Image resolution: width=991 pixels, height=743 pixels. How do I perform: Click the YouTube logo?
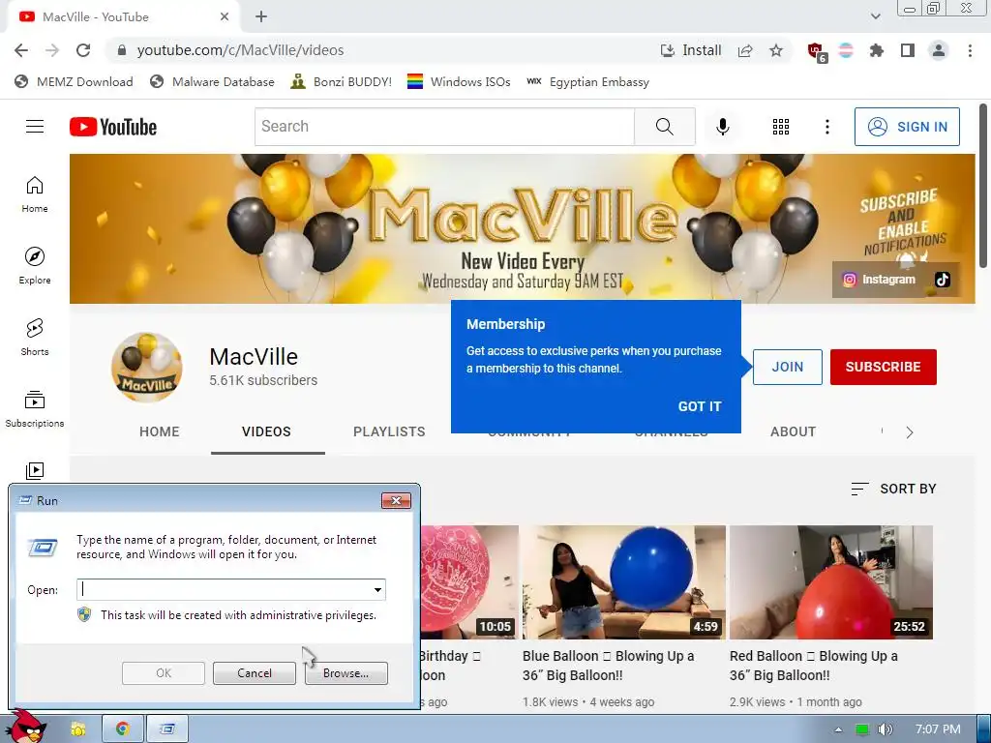point(113,127)
